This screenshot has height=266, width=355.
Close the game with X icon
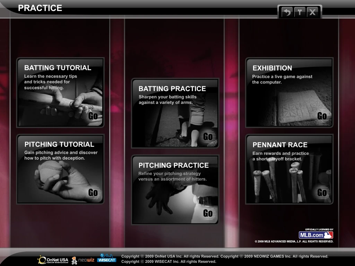pos(313,12)
